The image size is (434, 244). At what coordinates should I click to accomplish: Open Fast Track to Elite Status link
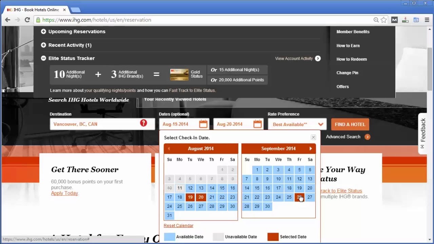pos(192,90)
